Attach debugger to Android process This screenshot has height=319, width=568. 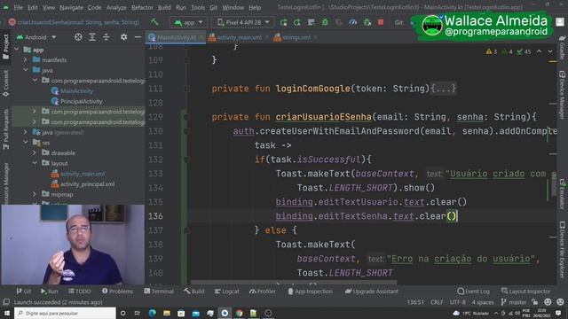[367, 22]
